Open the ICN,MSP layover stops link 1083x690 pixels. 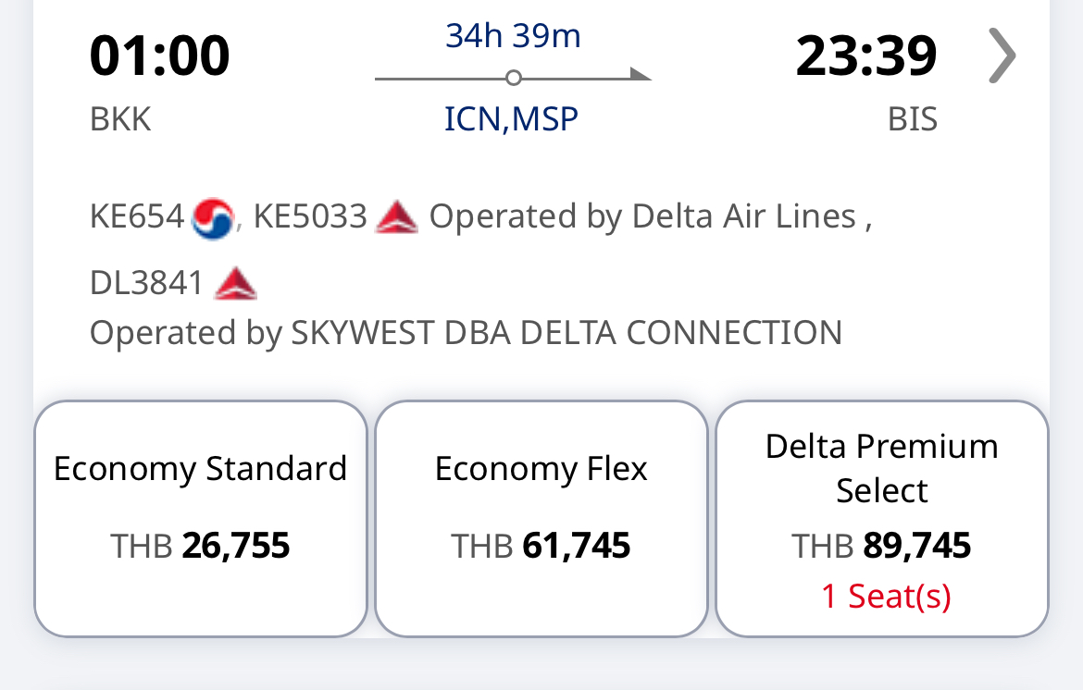point(511,118)
